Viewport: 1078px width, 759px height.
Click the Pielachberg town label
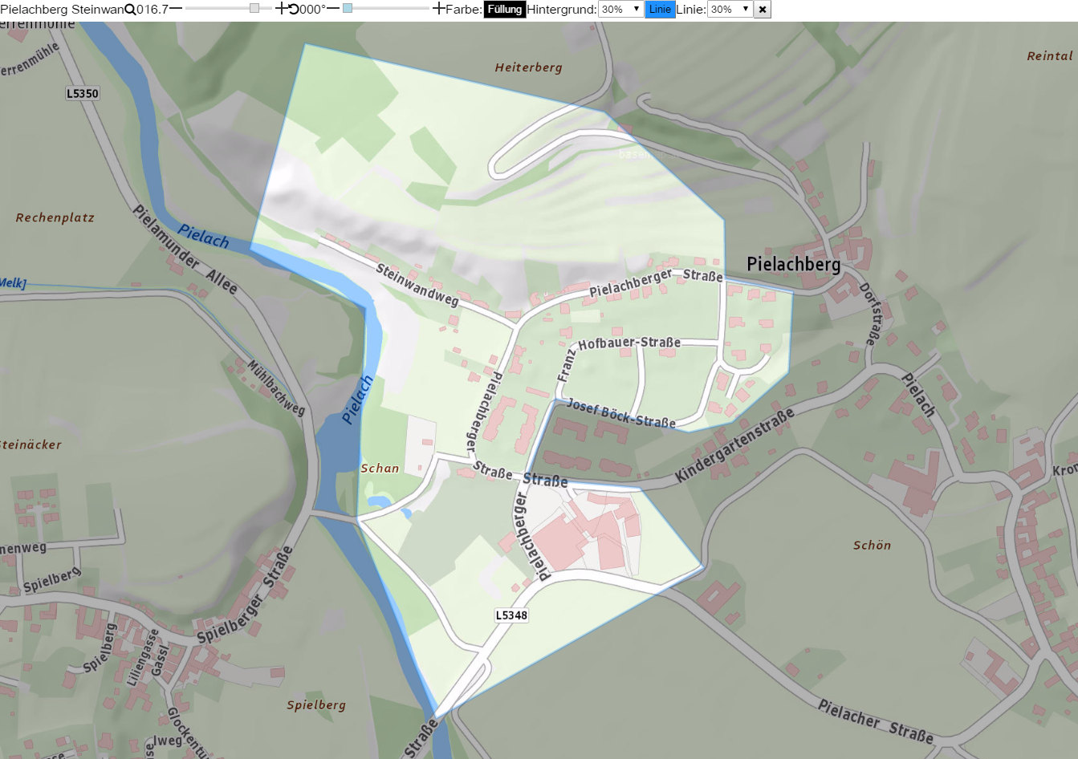[794, 264]
